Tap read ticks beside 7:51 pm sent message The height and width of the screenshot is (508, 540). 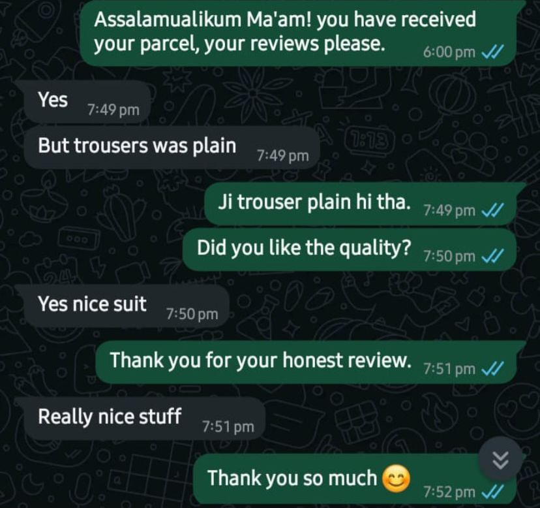pos(492,369)
